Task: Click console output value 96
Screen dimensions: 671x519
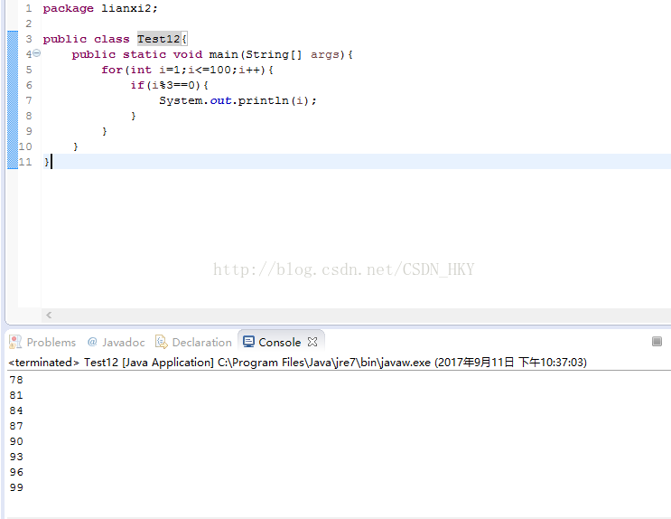Action: (x=16, y=472)
